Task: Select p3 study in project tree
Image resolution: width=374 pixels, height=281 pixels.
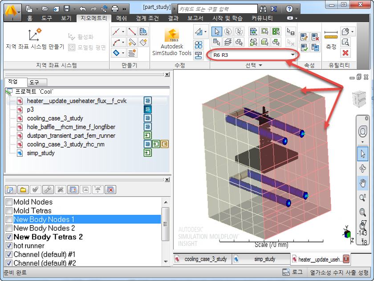Action: coord(30,109)
